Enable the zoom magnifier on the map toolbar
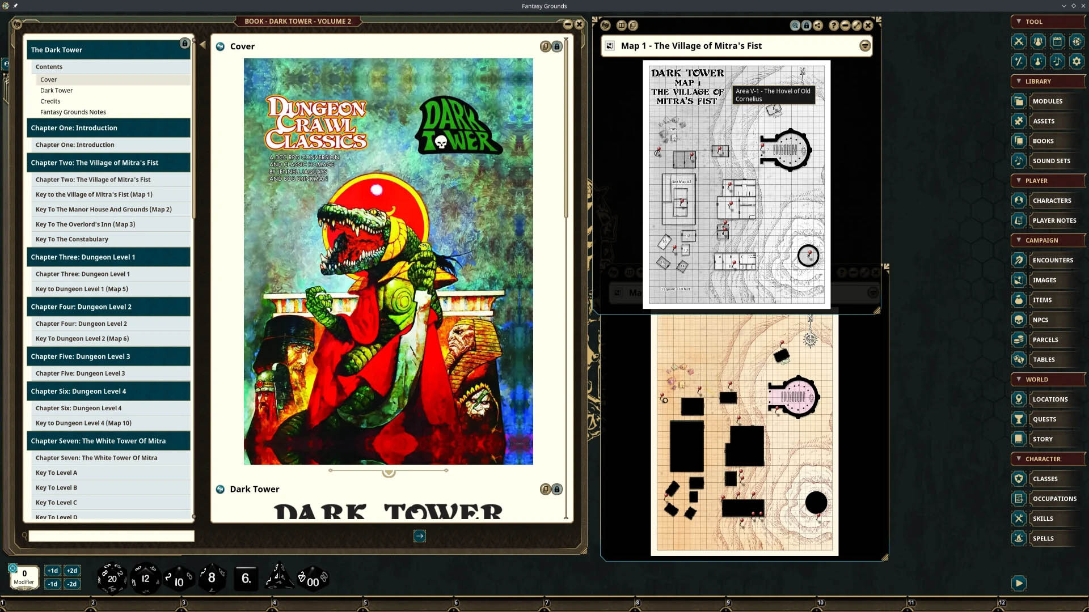This screenshot has width=1089, height=612. pyautogui.click(x=795, y=25)
